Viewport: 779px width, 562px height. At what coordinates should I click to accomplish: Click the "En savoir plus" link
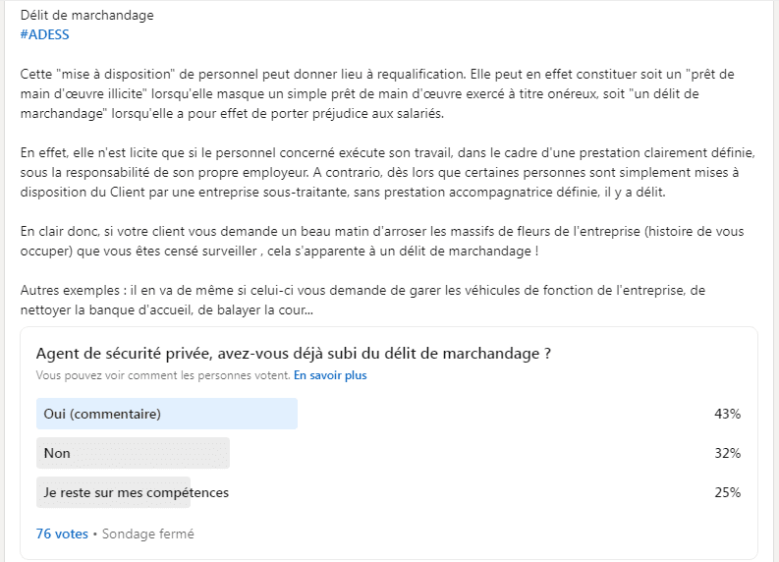pyautogui.click(x=330, y=375)
